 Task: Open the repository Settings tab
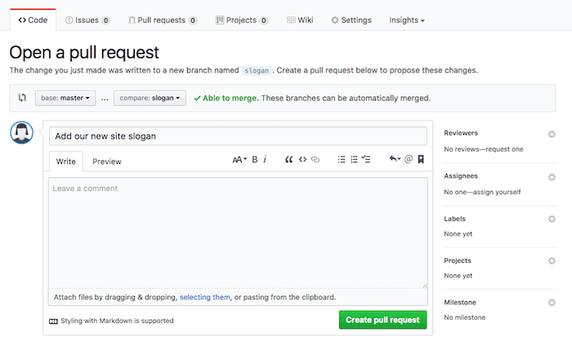tap(351, 20)
